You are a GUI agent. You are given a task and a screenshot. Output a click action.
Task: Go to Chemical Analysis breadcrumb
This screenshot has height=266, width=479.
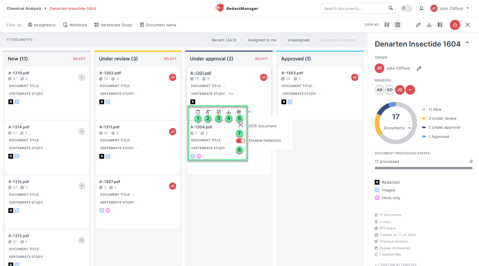pyautogui.click(x=24, y=8)
